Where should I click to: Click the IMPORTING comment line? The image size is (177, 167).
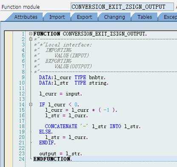coord(58,50)
